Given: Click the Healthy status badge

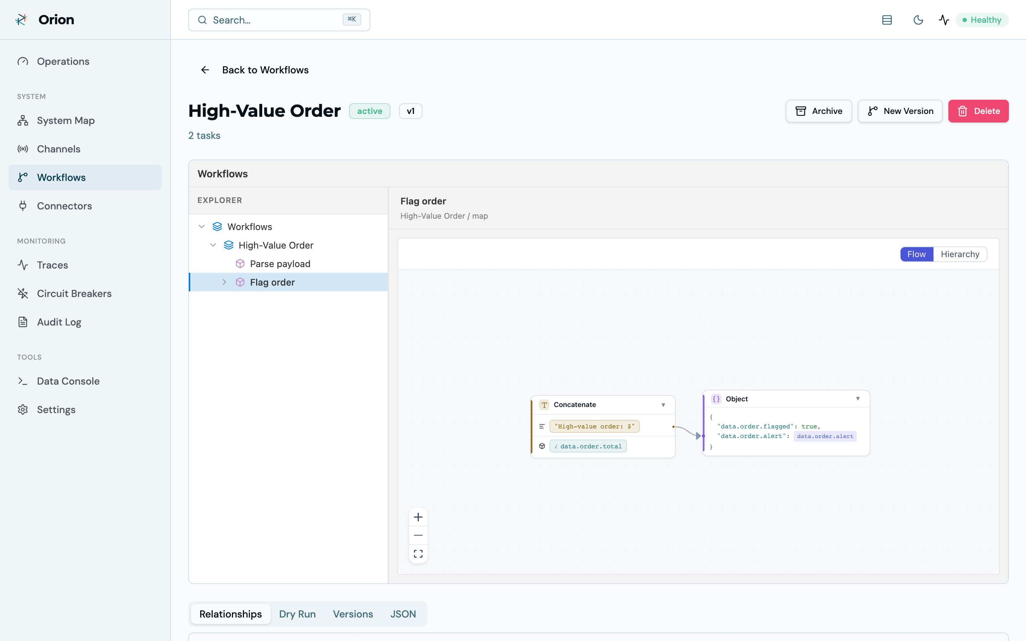Looking at the screenshot, I should coord(982,20).
